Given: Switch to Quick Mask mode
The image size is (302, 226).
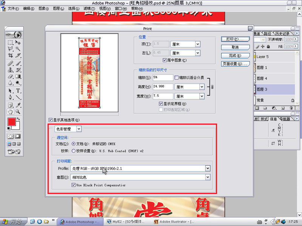Looking at the screenshot, I should click(x=17, y=136).
